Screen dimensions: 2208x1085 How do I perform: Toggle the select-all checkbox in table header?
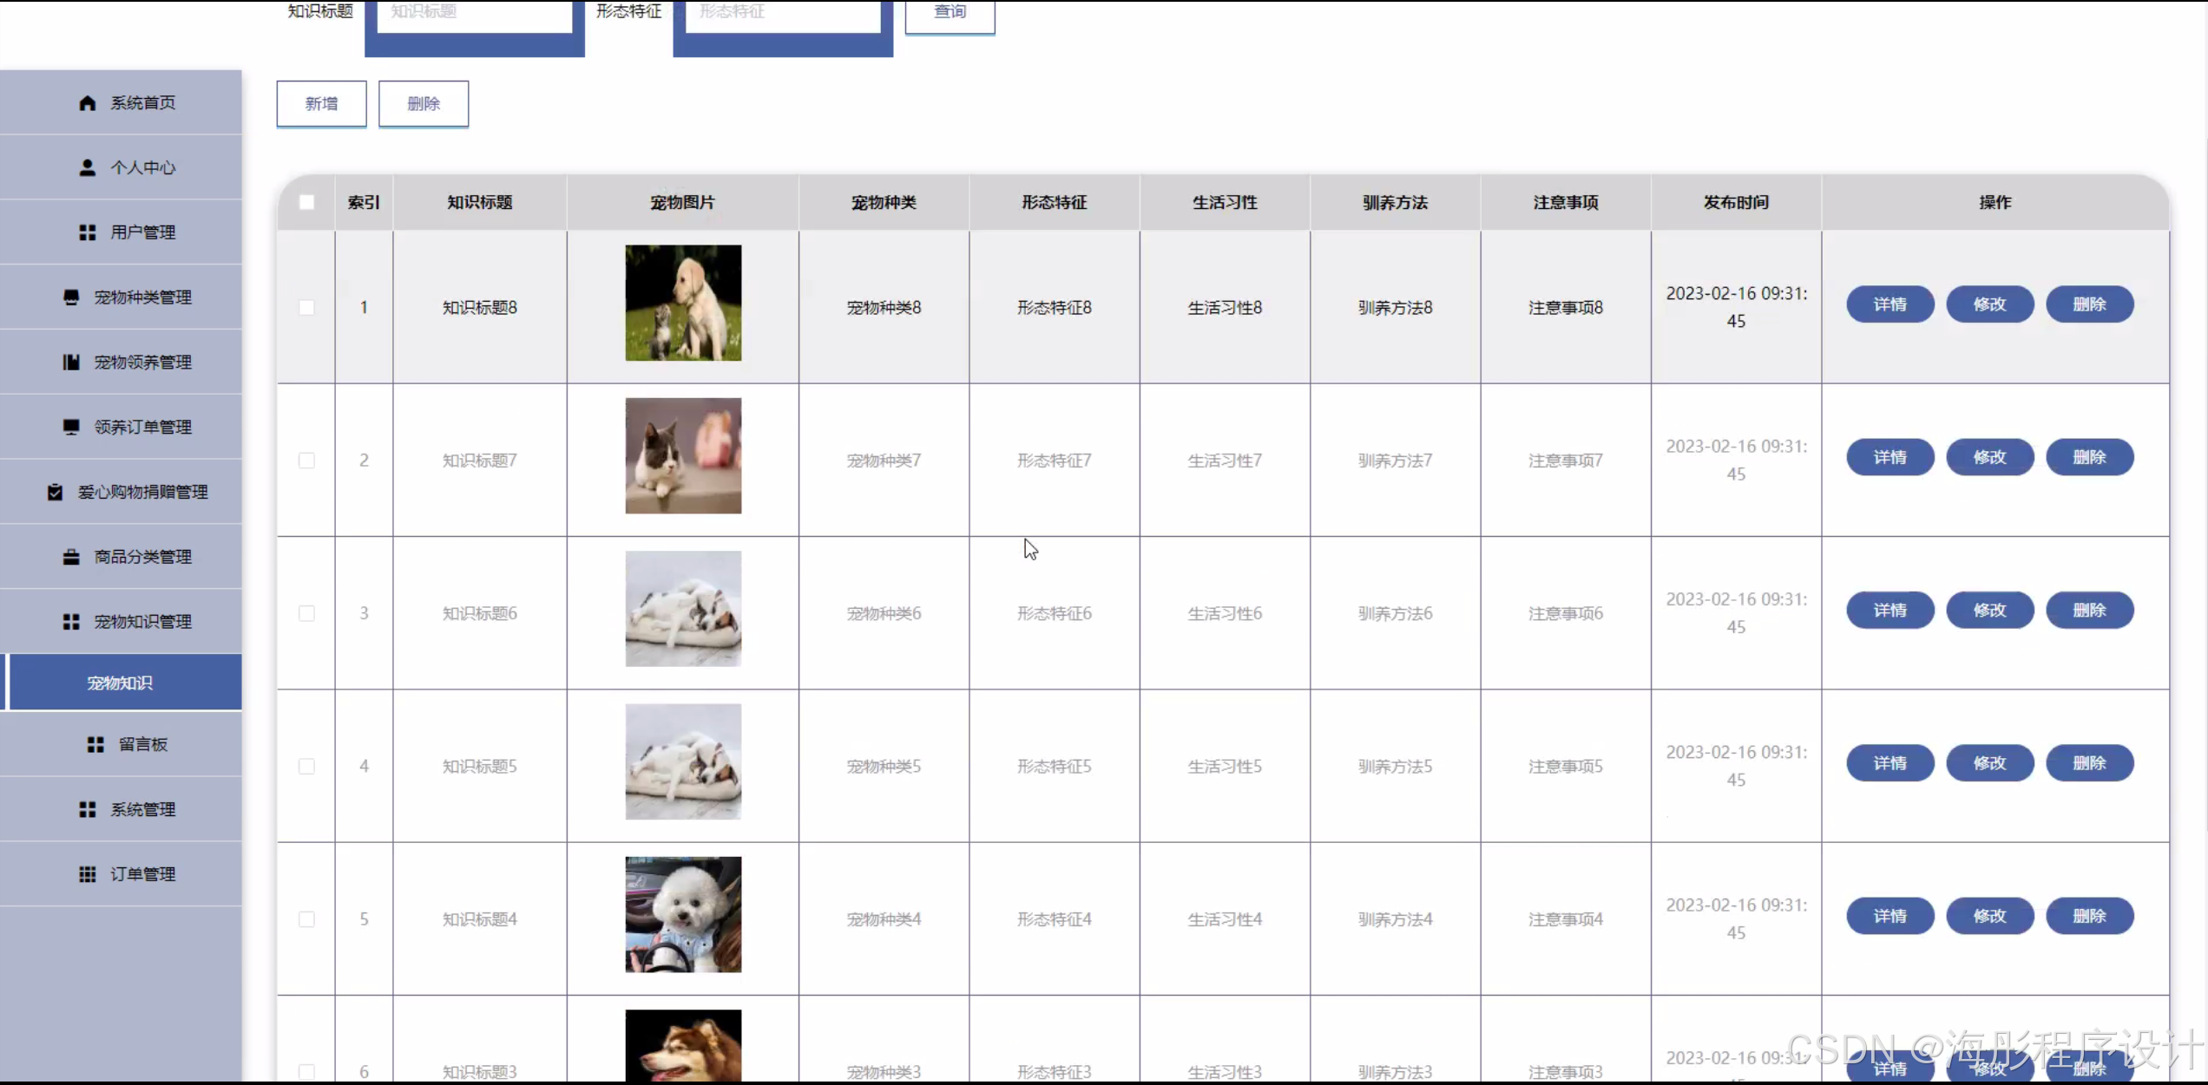point(306,202)
